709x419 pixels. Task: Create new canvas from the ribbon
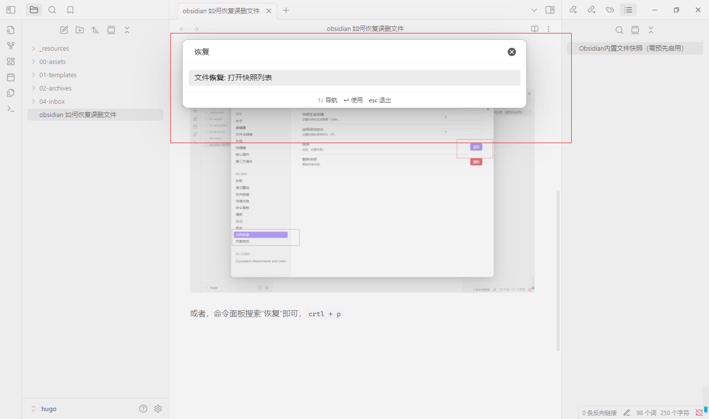(11, 61)
